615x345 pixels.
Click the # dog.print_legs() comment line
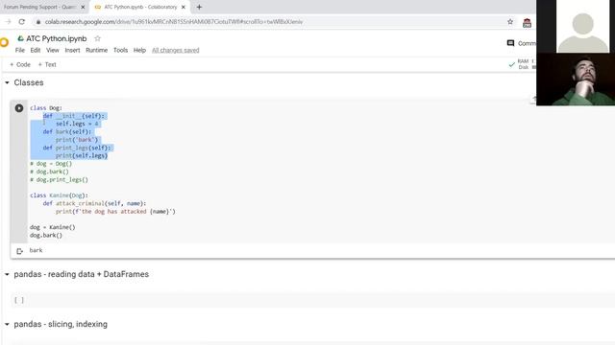[x=59, y=180]
